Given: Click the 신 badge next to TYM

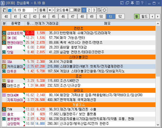Looking at the screenshot, I should [4, 109].
